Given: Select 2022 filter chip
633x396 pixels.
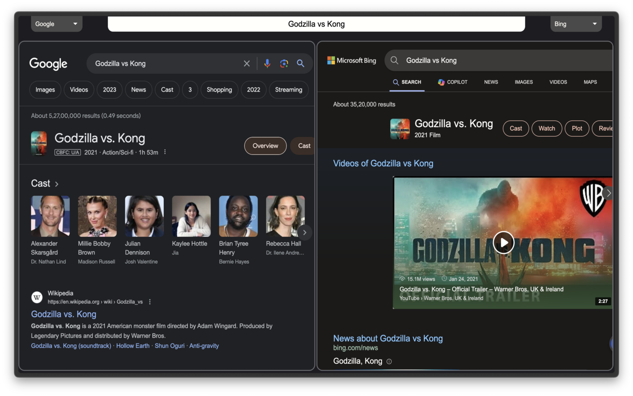Looking at the screenshot, I should [254, 90].
